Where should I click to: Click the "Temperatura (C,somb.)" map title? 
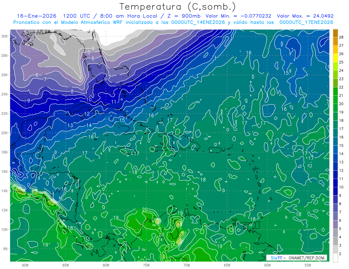coord(178,7)
